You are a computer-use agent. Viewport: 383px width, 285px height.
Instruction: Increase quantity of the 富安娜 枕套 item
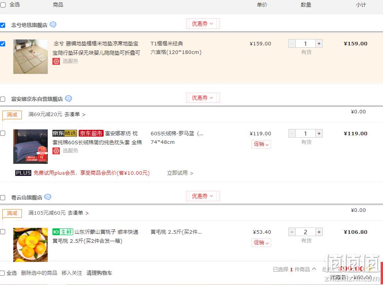(x=319, y=133)
